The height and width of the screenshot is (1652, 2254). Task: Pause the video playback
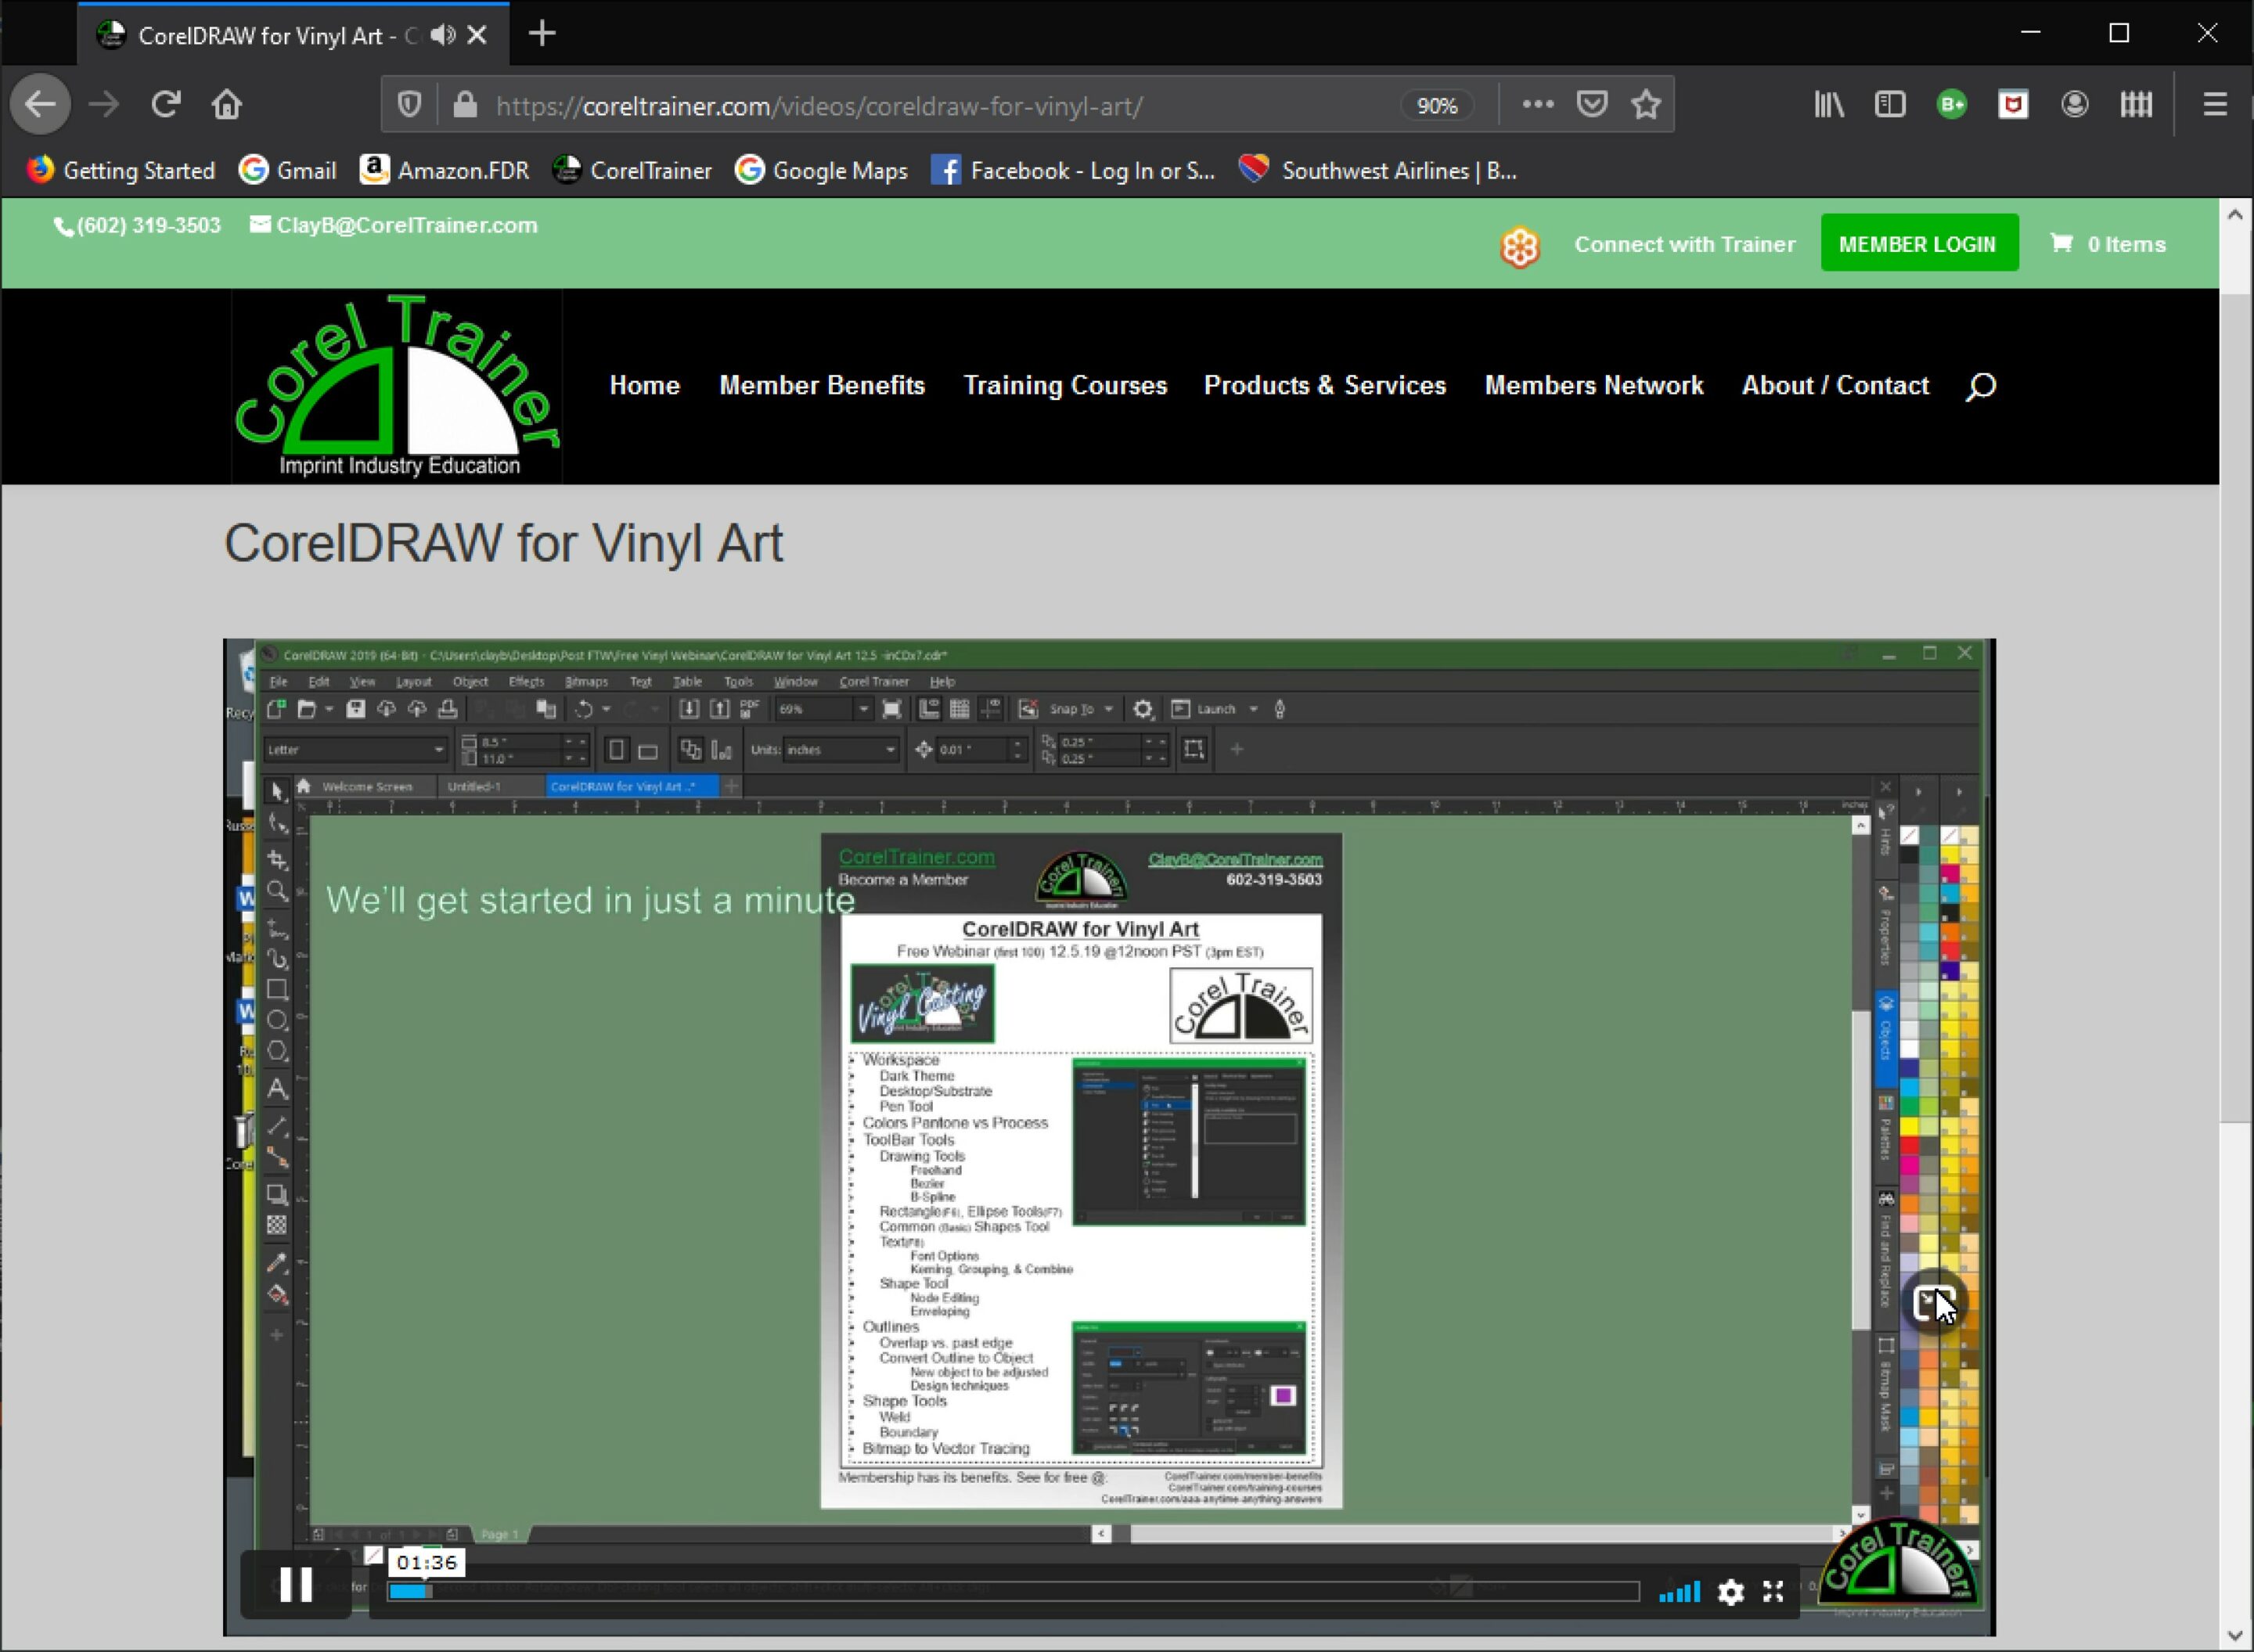pyautogui.click(x=296, y=1585)
